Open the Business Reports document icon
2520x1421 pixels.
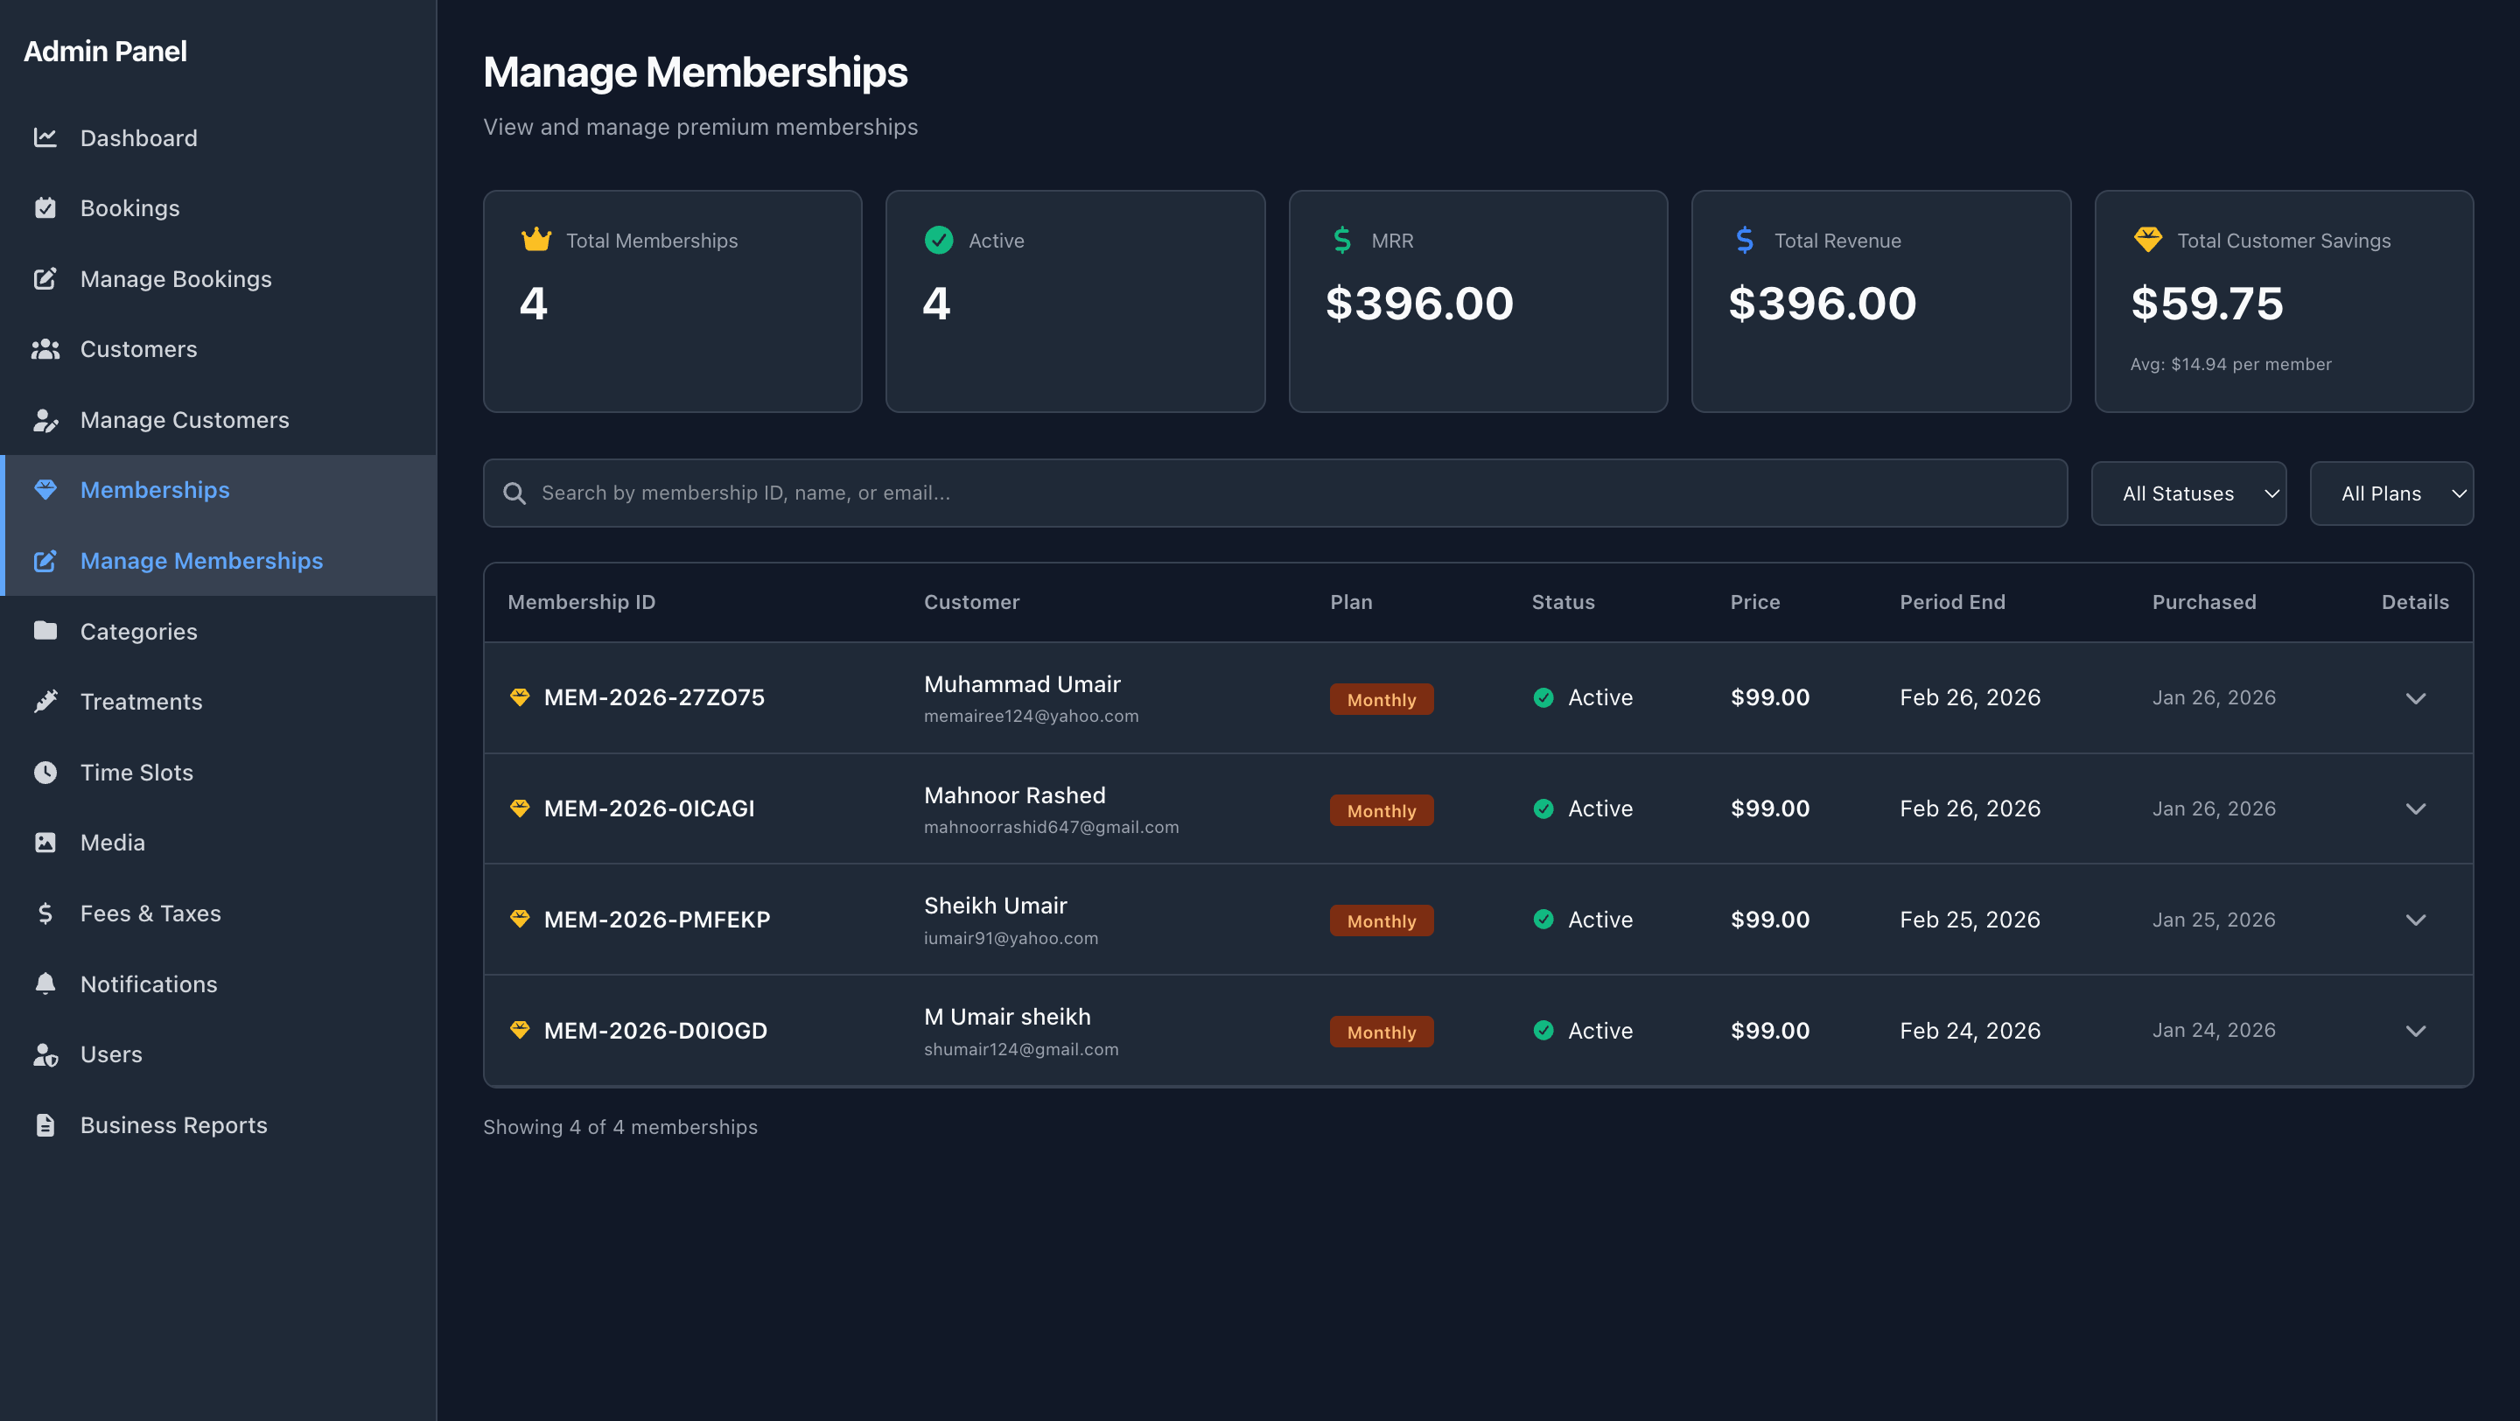point(46,1124)
